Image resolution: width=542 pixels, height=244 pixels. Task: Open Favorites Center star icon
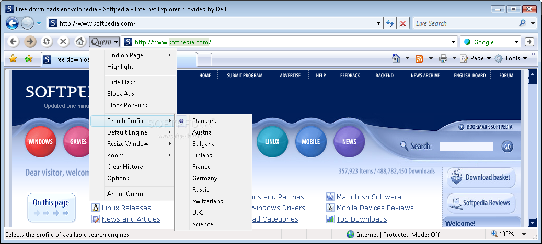tap(13, 58)
